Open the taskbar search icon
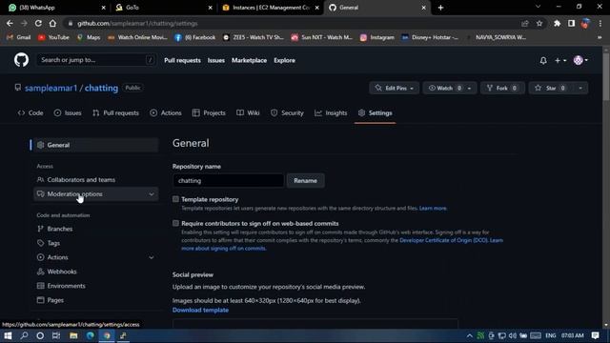This screenshot has height=343, width=610. [x=24, y=335]
